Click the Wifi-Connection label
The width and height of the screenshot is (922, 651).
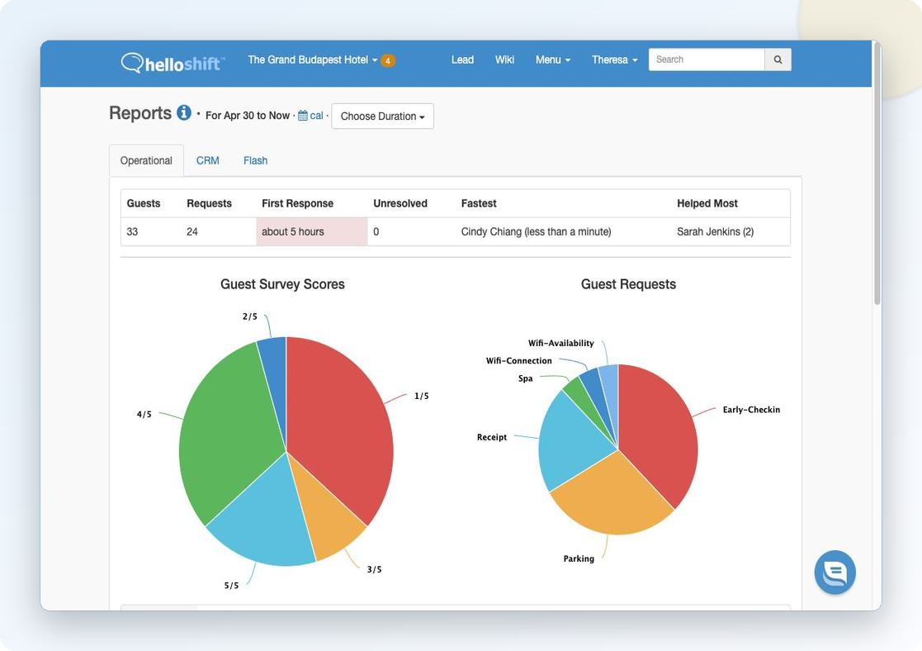click(x=519, y=360)
